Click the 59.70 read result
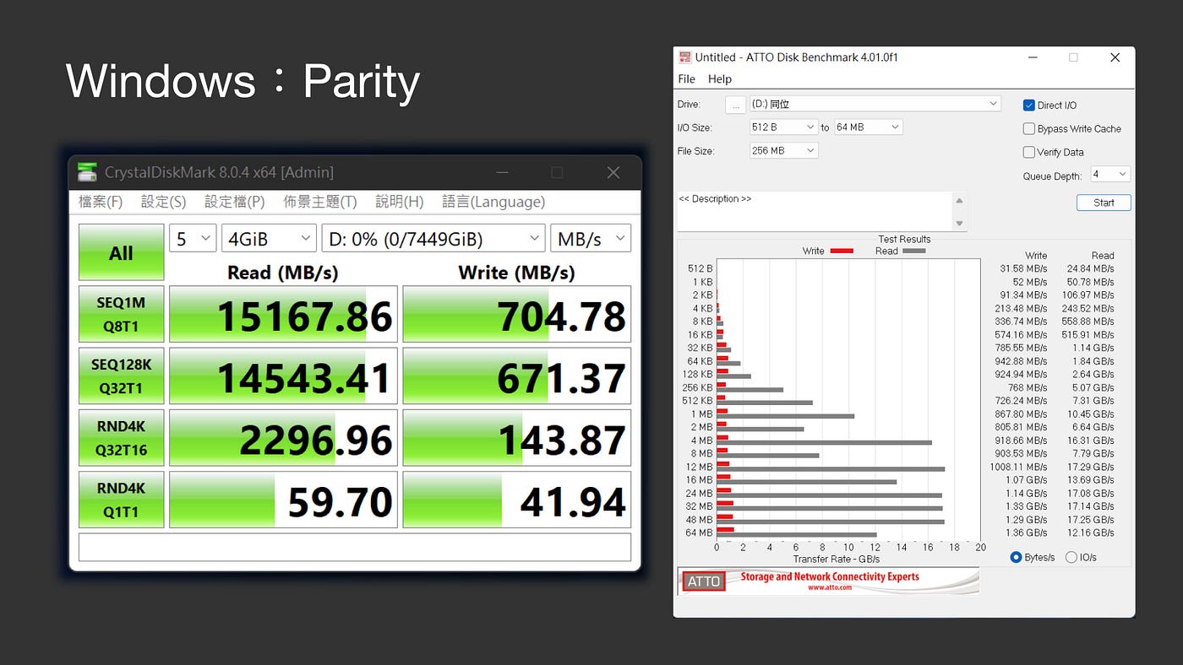 283,500
